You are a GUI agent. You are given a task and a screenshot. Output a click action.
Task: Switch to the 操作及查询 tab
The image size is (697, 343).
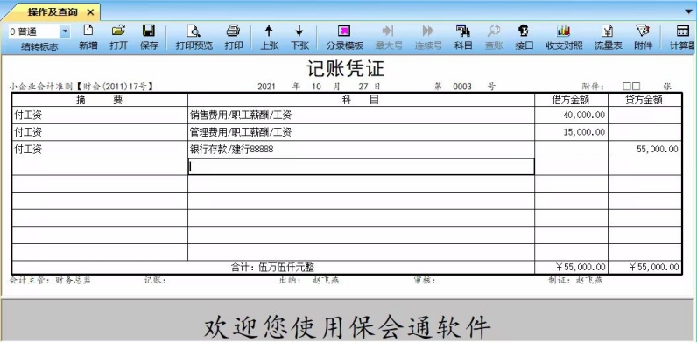tap(53, 12)
